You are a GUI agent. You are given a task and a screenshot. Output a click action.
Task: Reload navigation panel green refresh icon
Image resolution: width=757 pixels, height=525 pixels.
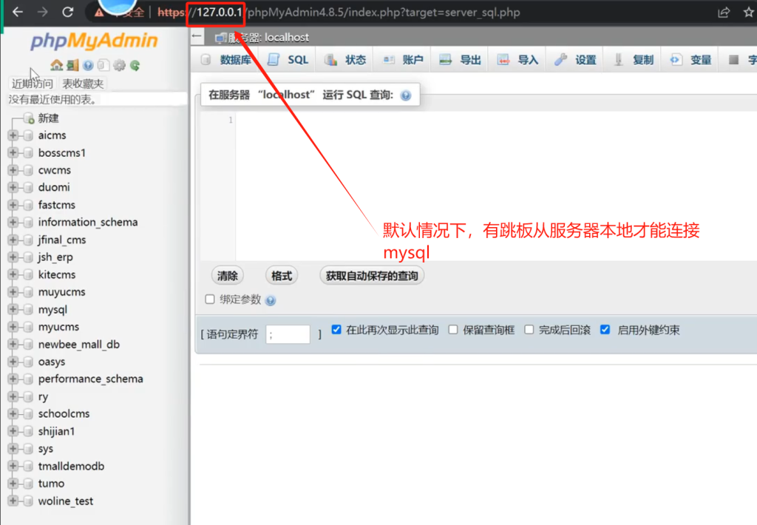[135, 65]
